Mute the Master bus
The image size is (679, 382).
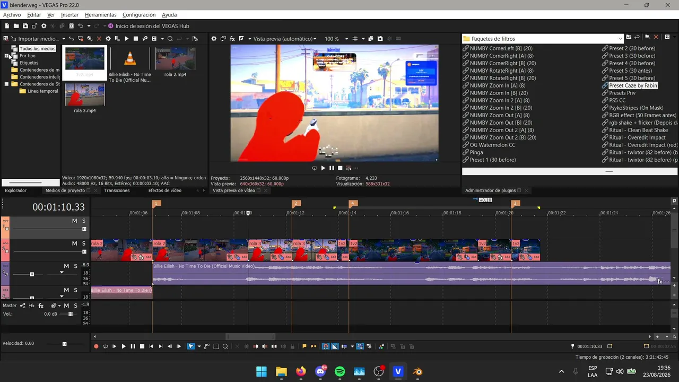point(66,306)
